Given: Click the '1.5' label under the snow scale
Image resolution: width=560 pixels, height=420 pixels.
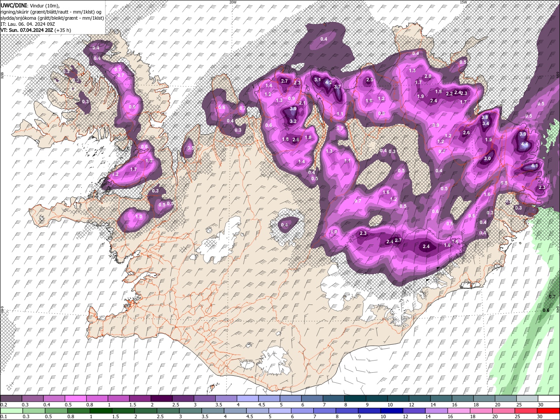Looking at the screenshot, I should [x=133, y=405].
